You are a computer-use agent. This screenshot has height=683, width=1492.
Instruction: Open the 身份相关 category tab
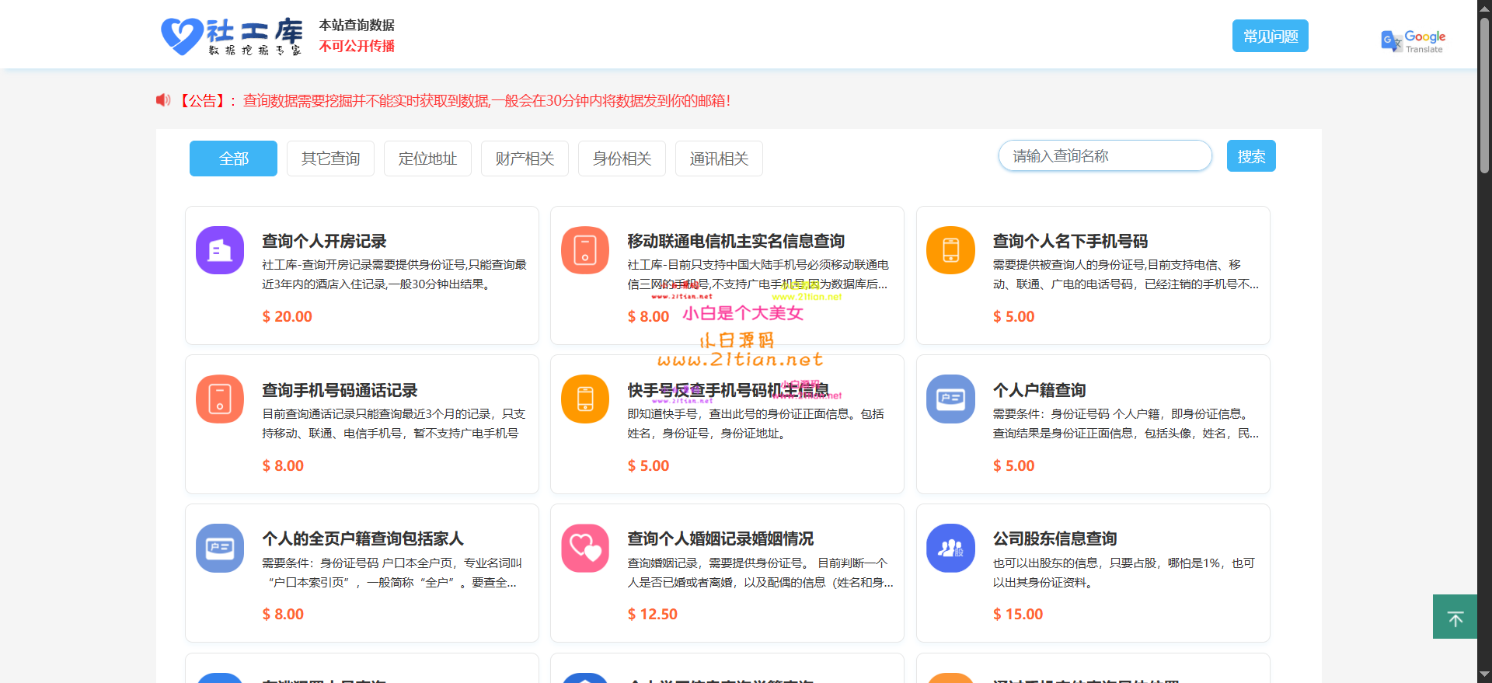point(622,159)
